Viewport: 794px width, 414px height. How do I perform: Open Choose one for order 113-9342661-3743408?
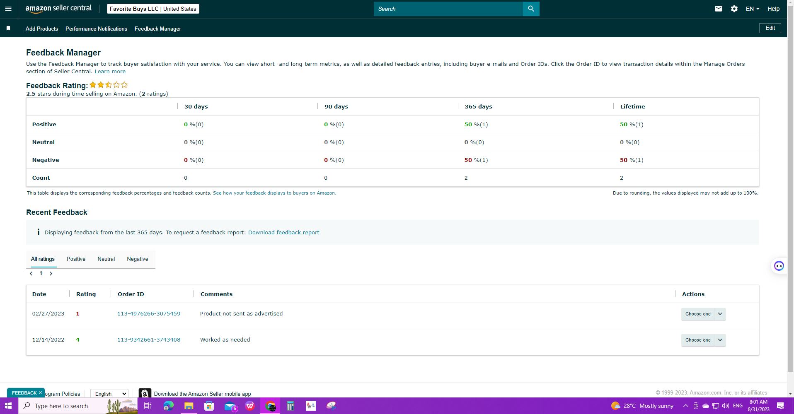[x=698, y=340]
